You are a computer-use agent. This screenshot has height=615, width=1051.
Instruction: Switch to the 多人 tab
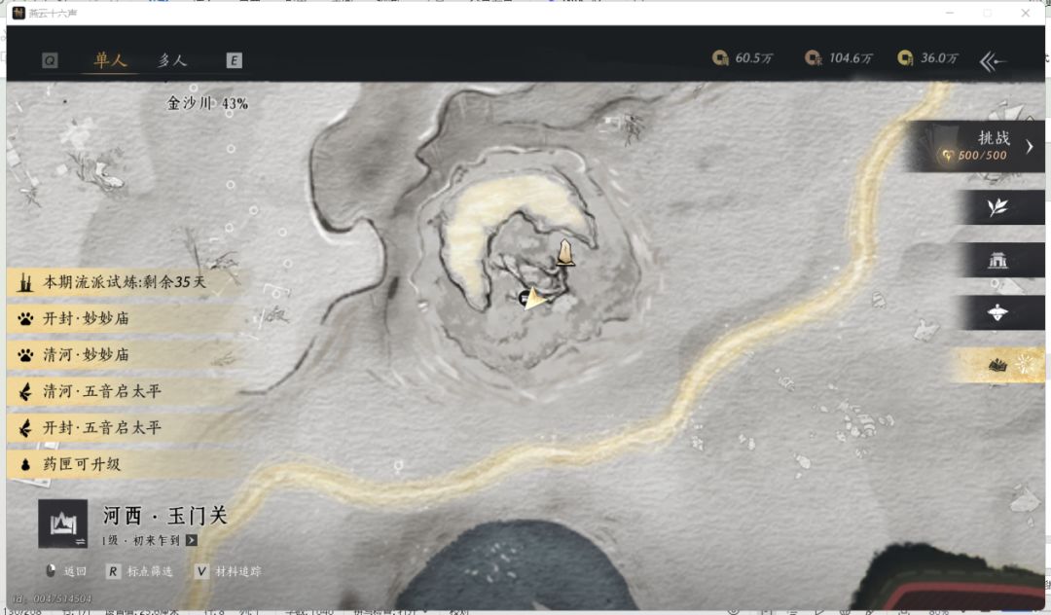click(172, 60)
